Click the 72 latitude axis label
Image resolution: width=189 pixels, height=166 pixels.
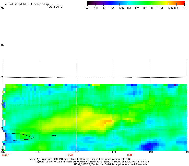coord(2,128)
